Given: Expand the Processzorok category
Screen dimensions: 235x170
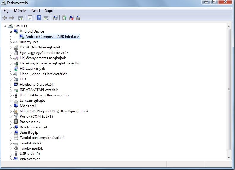Looking at the screenshot, I should 11,122.
